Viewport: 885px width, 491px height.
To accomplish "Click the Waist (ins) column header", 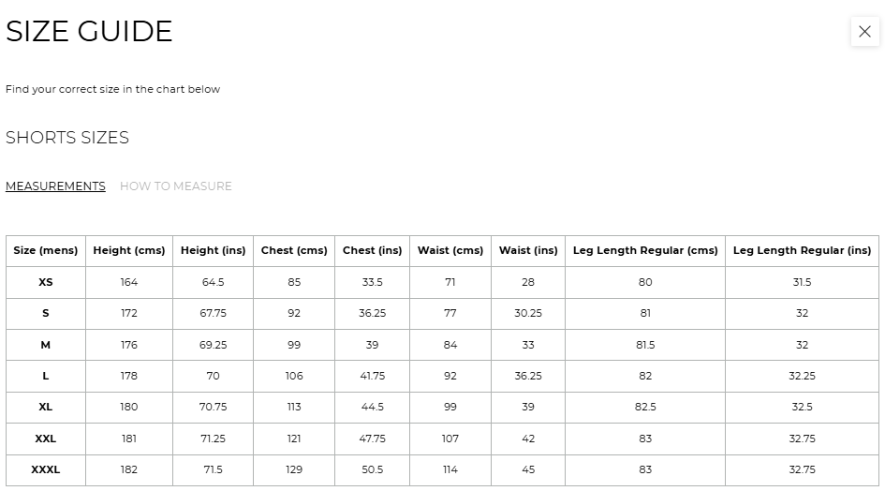I will pyautogui.click(x=528, y=251).
